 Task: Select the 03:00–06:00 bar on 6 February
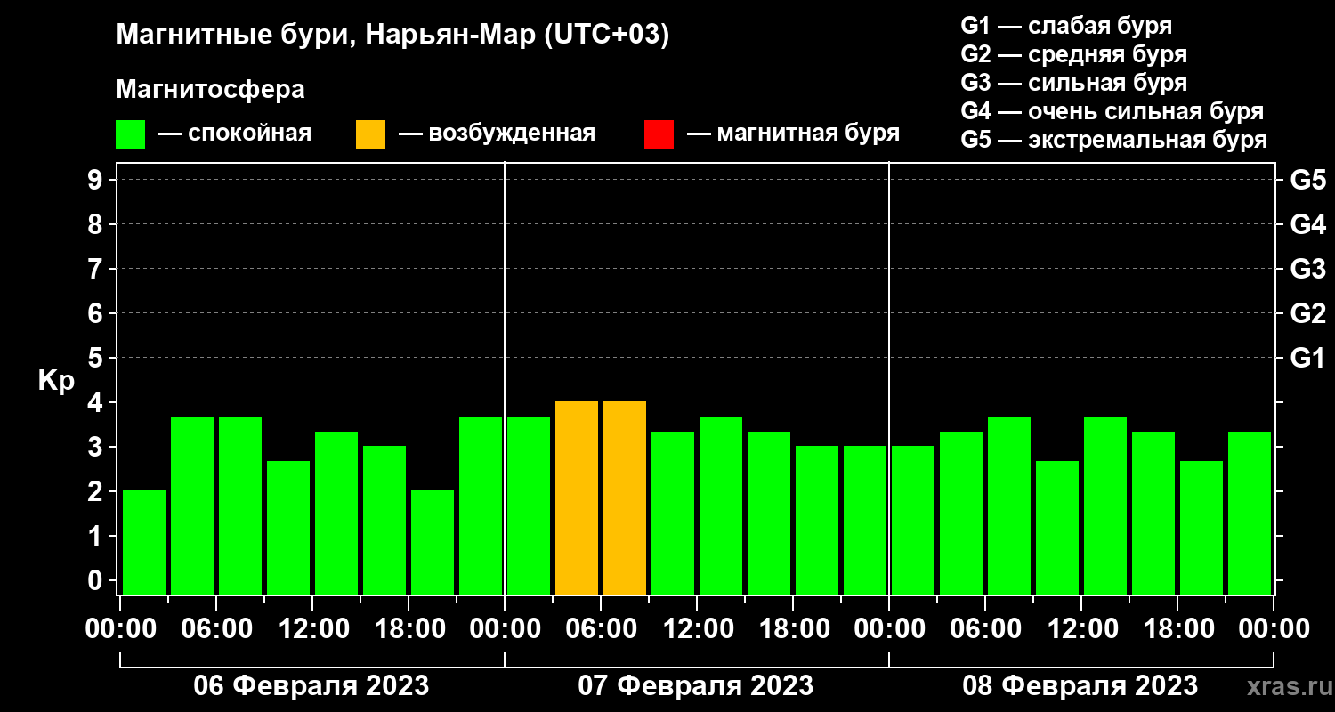(192, 506)
